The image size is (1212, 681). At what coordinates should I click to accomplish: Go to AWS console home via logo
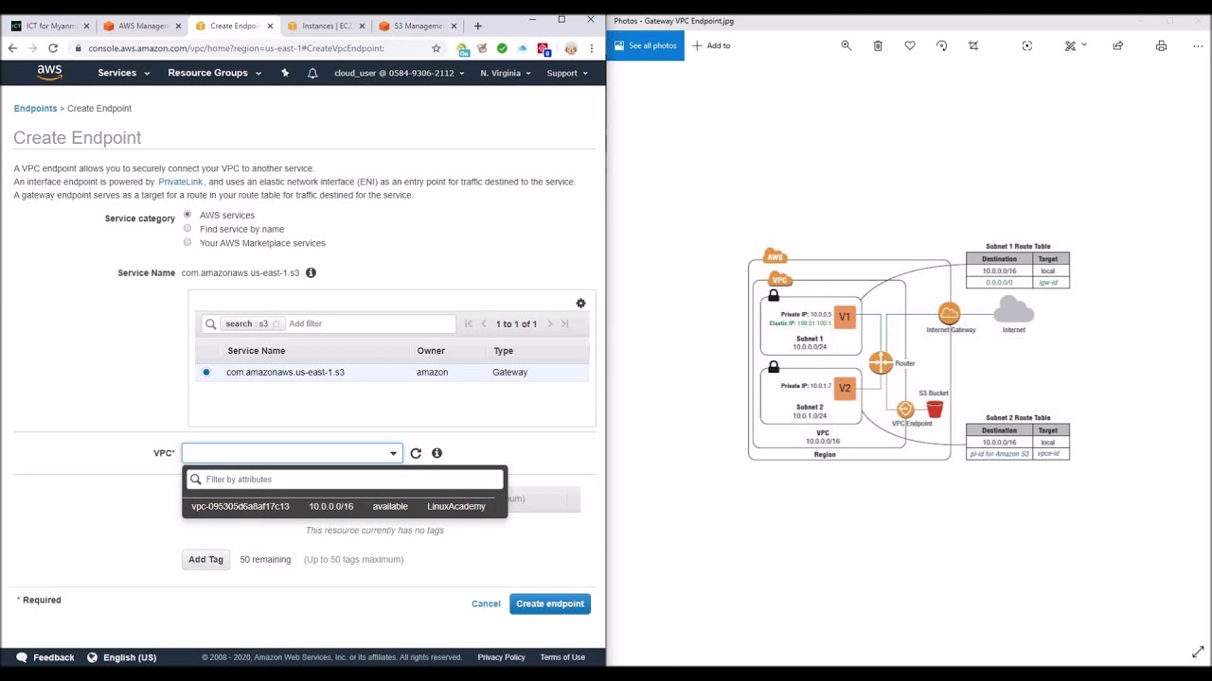coord(49,73)
